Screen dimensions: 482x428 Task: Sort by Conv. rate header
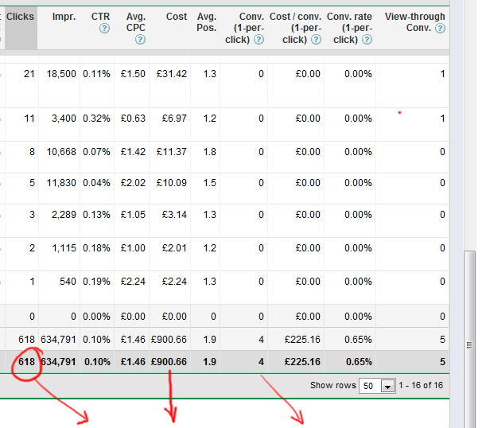tap(349, 28)
